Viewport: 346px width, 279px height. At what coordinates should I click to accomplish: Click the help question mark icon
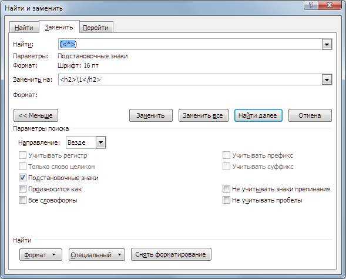point(311,5)
